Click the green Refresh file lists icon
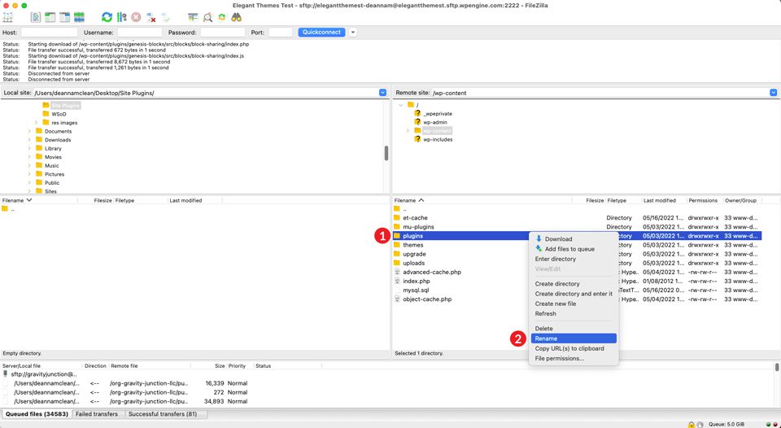 point(107,16)
